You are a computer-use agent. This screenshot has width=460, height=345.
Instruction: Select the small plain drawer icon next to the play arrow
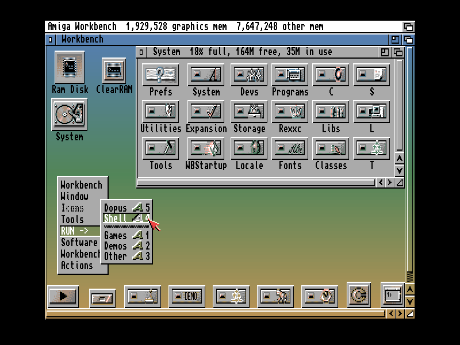(102, 298)
